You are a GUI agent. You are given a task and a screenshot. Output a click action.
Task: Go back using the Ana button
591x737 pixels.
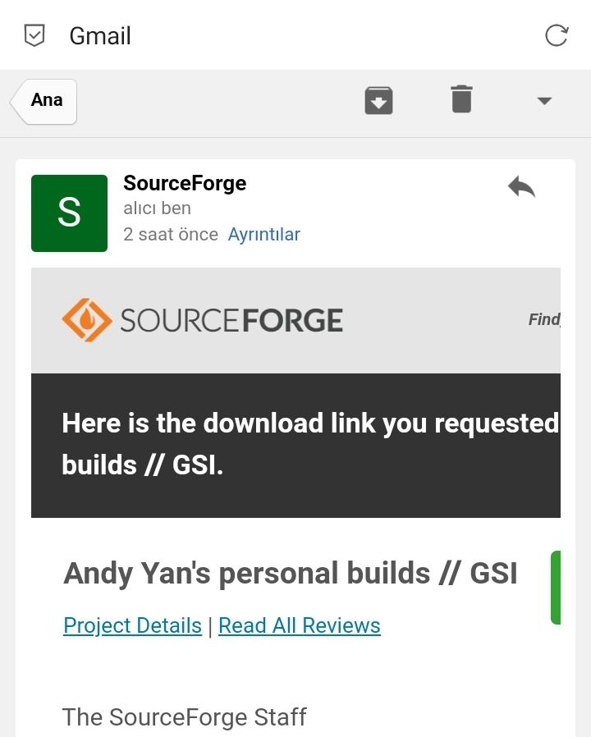point(46,101)
